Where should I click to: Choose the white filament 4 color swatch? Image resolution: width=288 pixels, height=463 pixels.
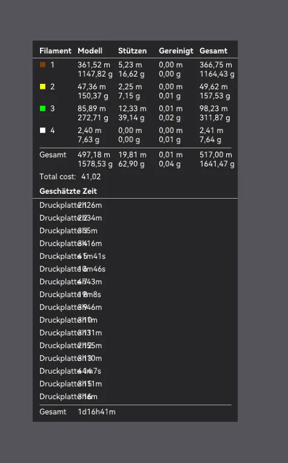point(42,130)
